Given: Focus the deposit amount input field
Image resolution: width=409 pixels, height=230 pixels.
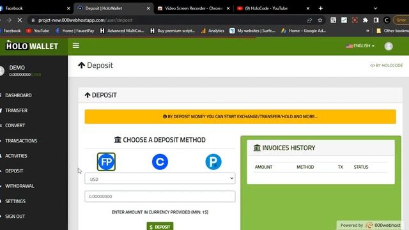Looking at the screenshot, I should pos(160,196).
